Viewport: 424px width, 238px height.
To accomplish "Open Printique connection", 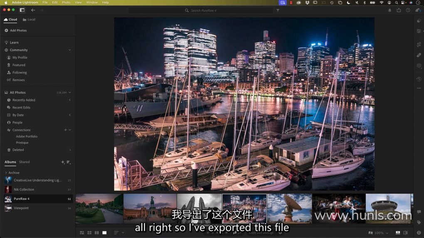I will (x=22, y=142).
